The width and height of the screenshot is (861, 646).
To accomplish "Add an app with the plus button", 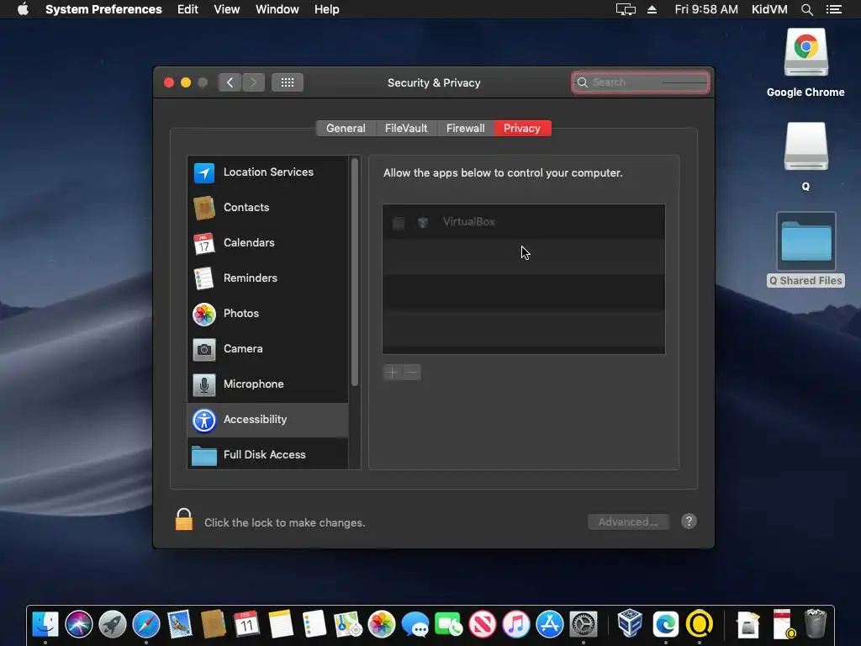I will 392,373.
